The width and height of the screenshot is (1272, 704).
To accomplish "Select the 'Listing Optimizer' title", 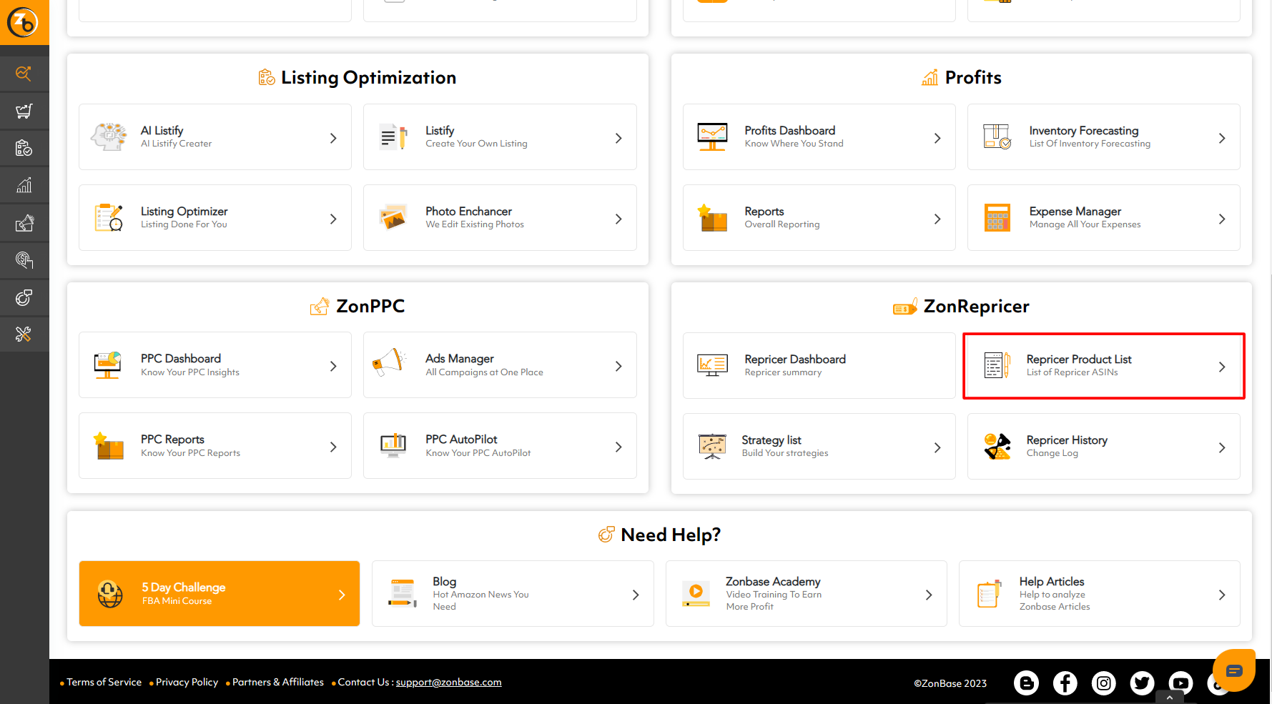I will pos(184,211).
